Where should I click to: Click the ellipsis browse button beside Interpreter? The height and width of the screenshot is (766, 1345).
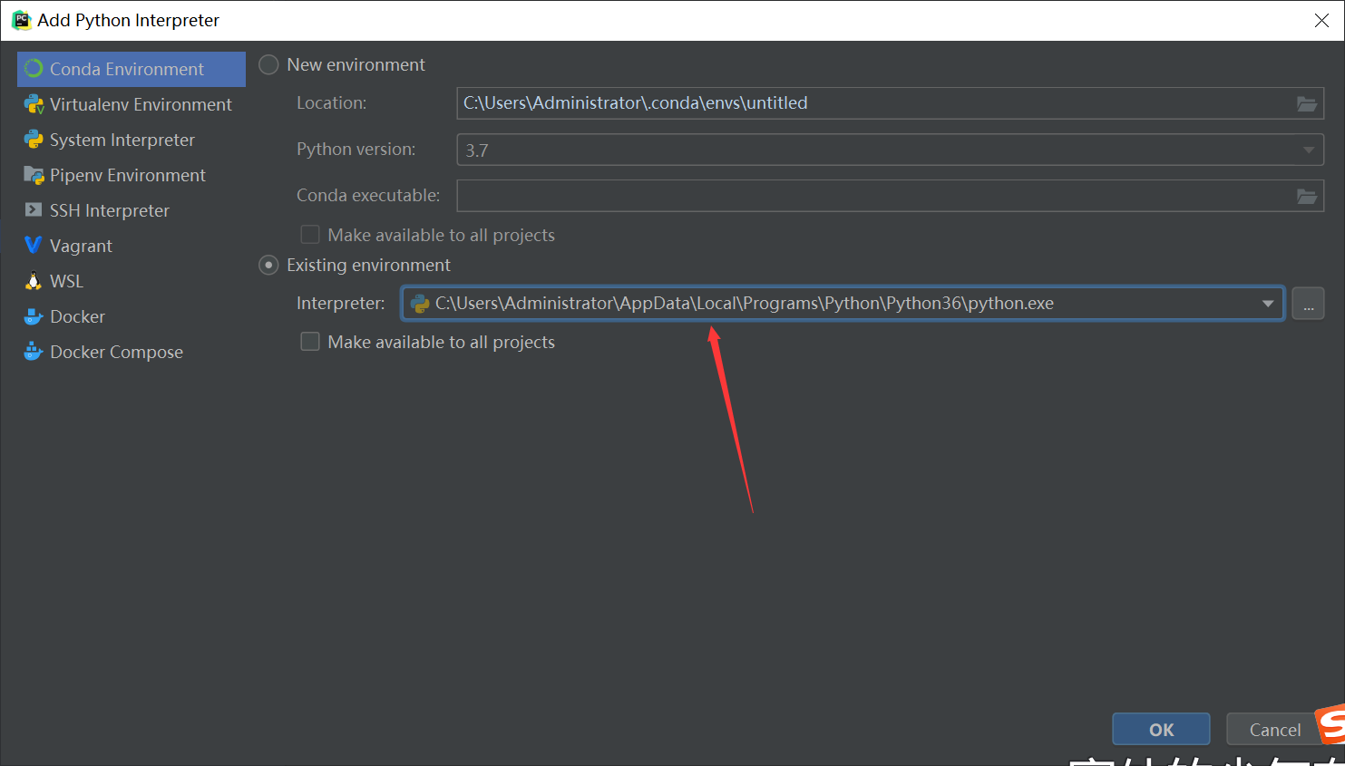[x=1308, y=304]
